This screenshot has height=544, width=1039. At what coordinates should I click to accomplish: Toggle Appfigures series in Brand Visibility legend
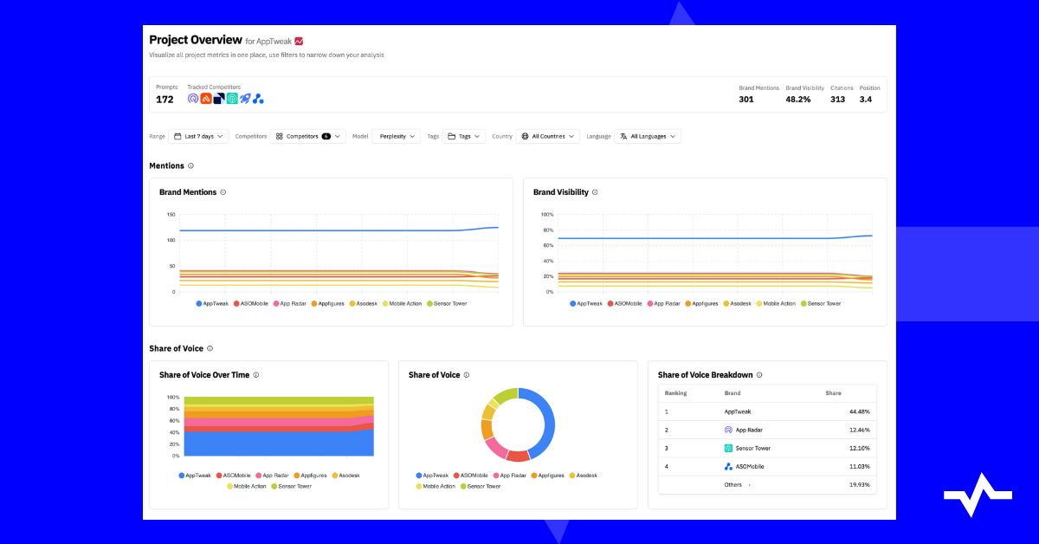tap(701, 303)
